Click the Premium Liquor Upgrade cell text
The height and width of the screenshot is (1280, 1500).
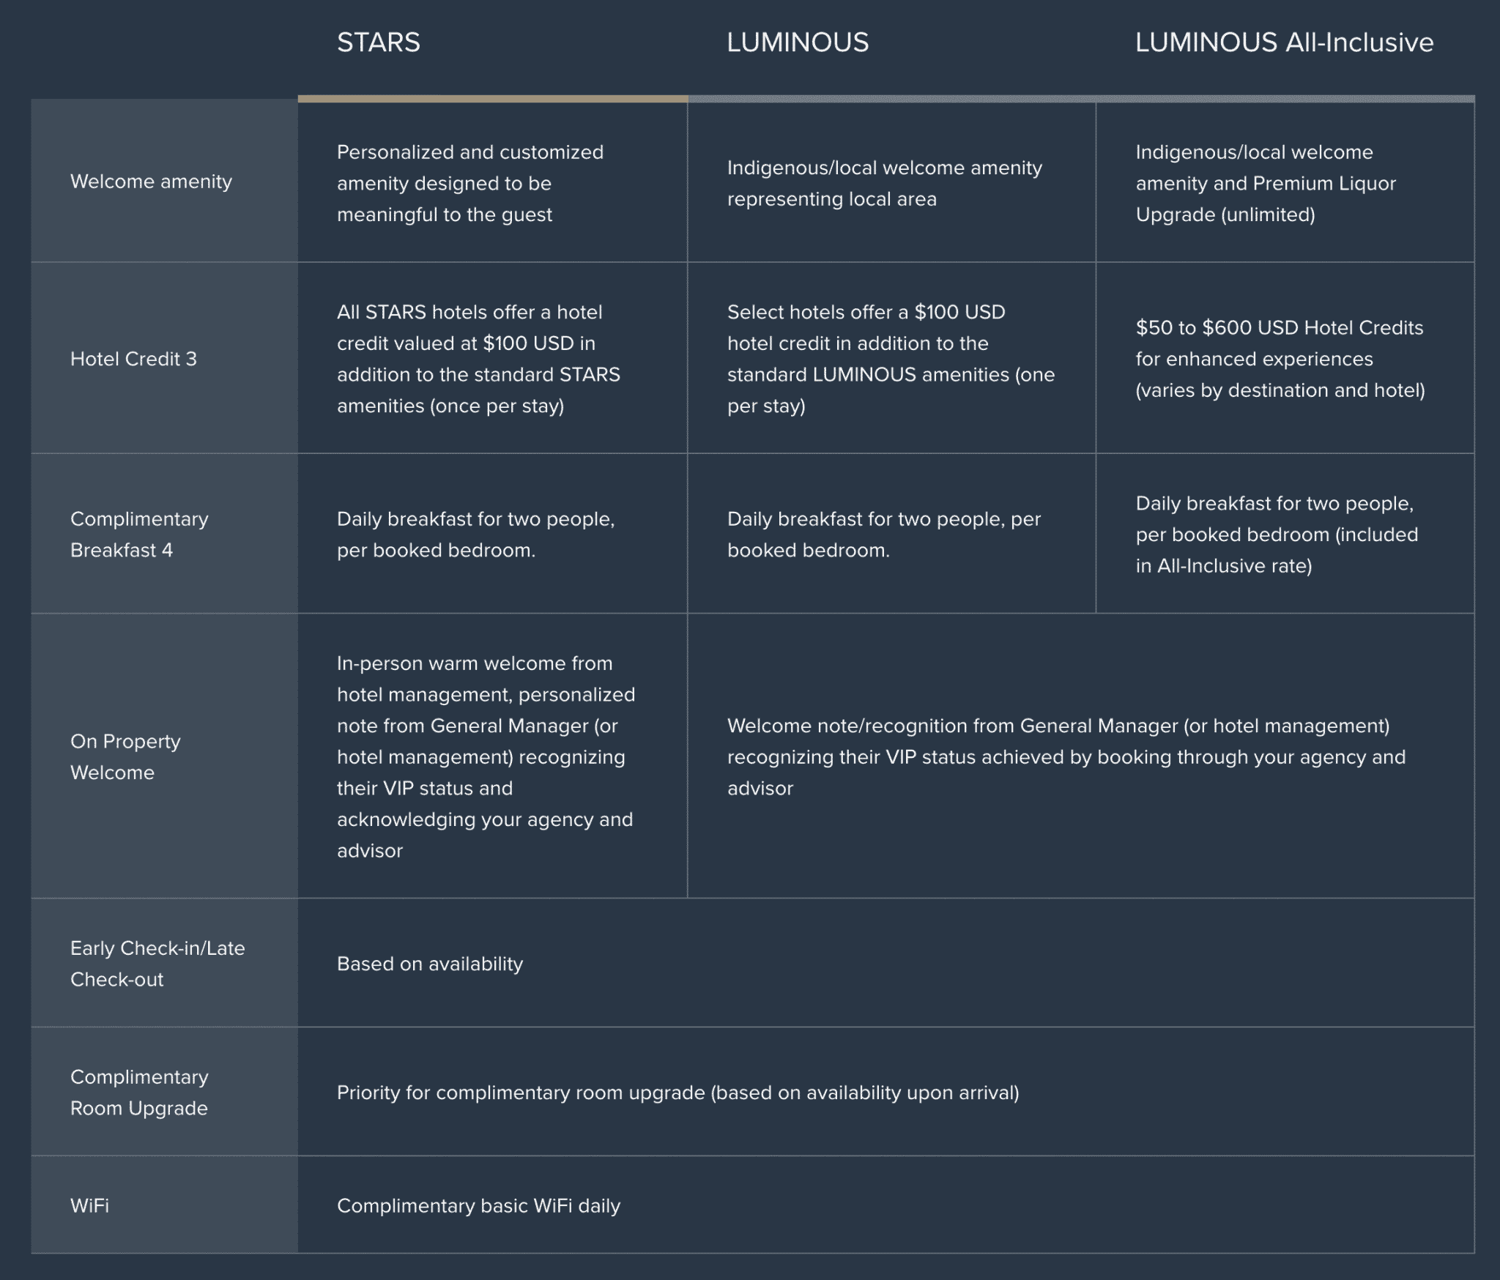(1265, 183)
